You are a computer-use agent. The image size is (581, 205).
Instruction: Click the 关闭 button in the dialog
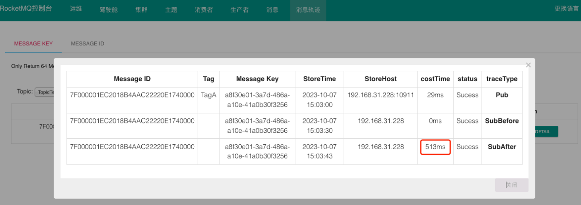(511, 185)
